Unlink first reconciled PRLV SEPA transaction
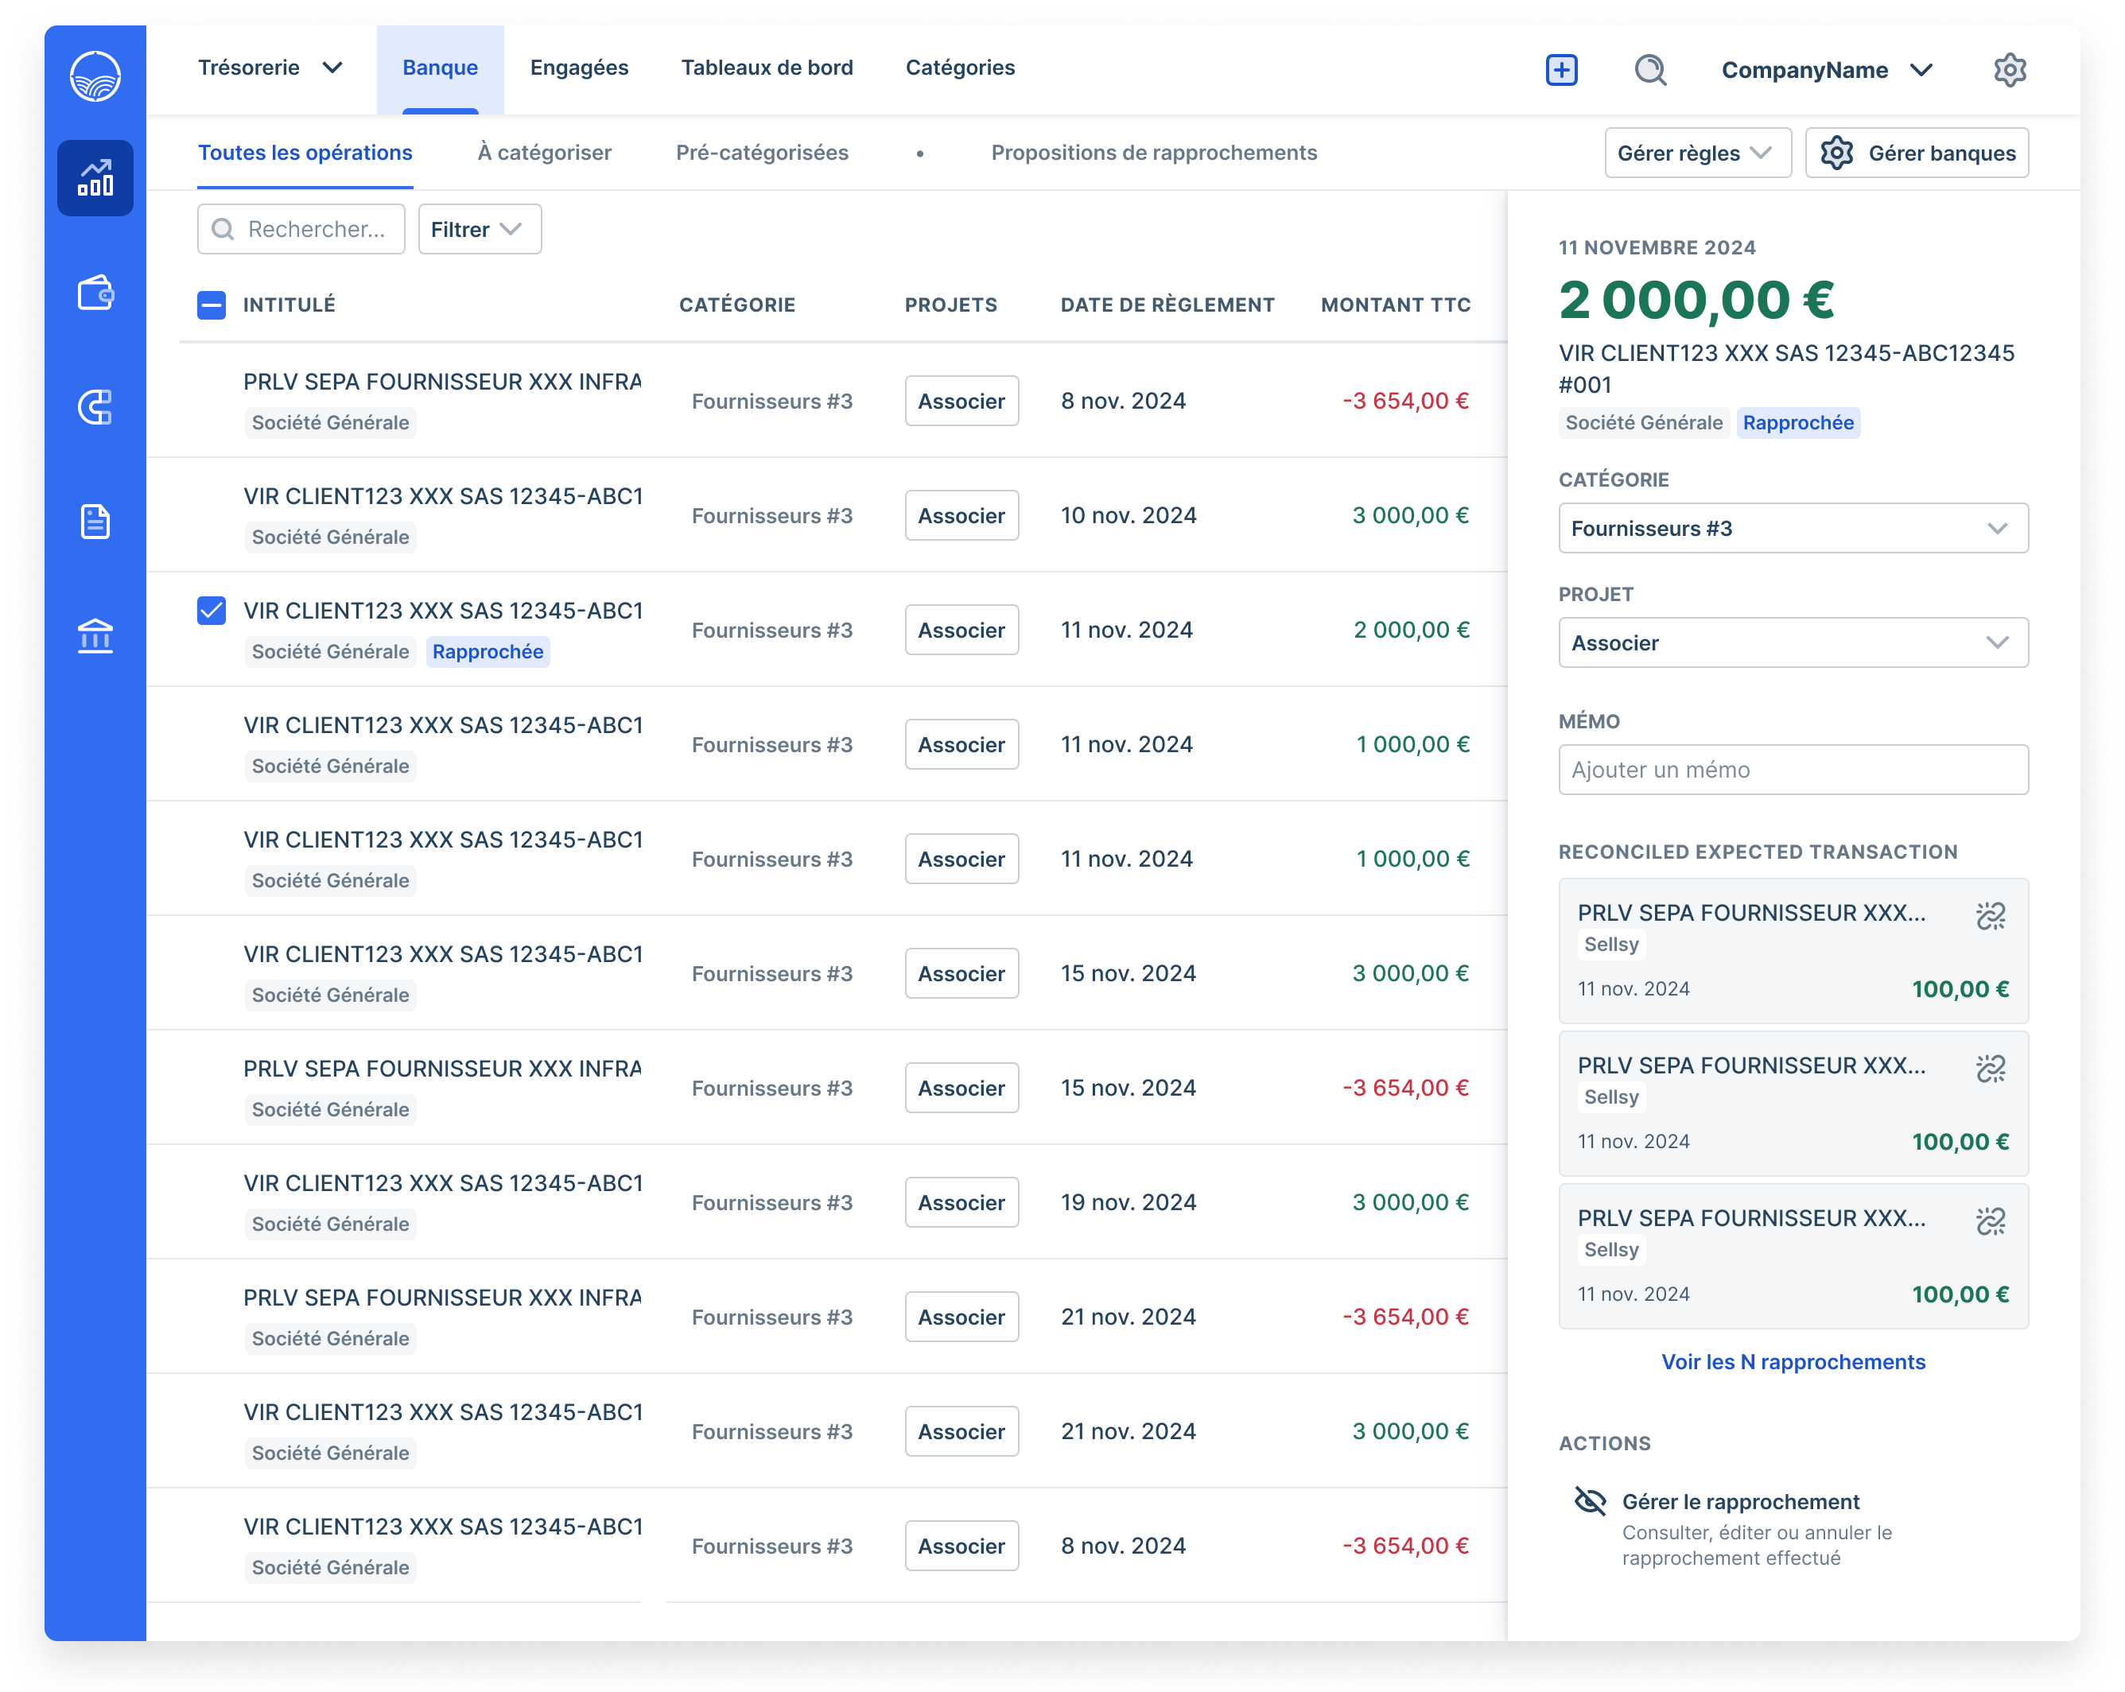2125x1692 pixels. tap(1990, 915)
